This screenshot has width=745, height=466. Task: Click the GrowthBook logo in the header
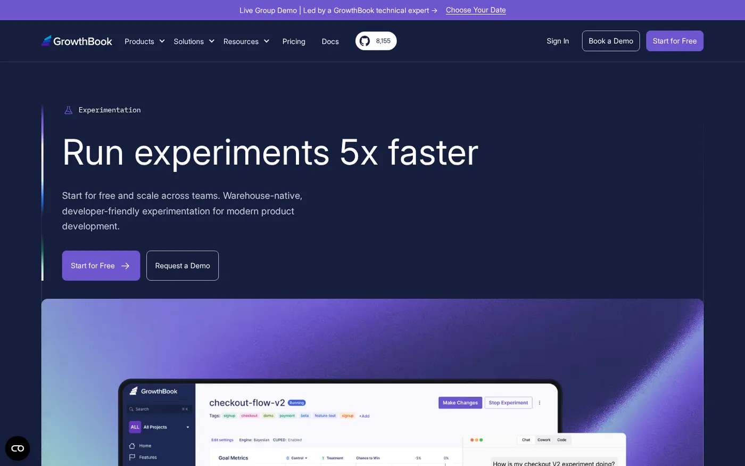77,41
